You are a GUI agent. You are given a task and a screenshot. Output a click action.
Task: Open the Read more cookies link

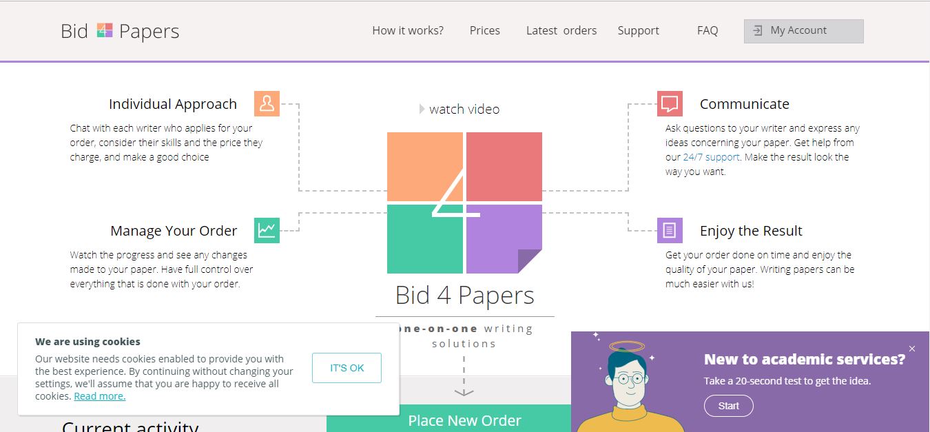coord(99,395)
